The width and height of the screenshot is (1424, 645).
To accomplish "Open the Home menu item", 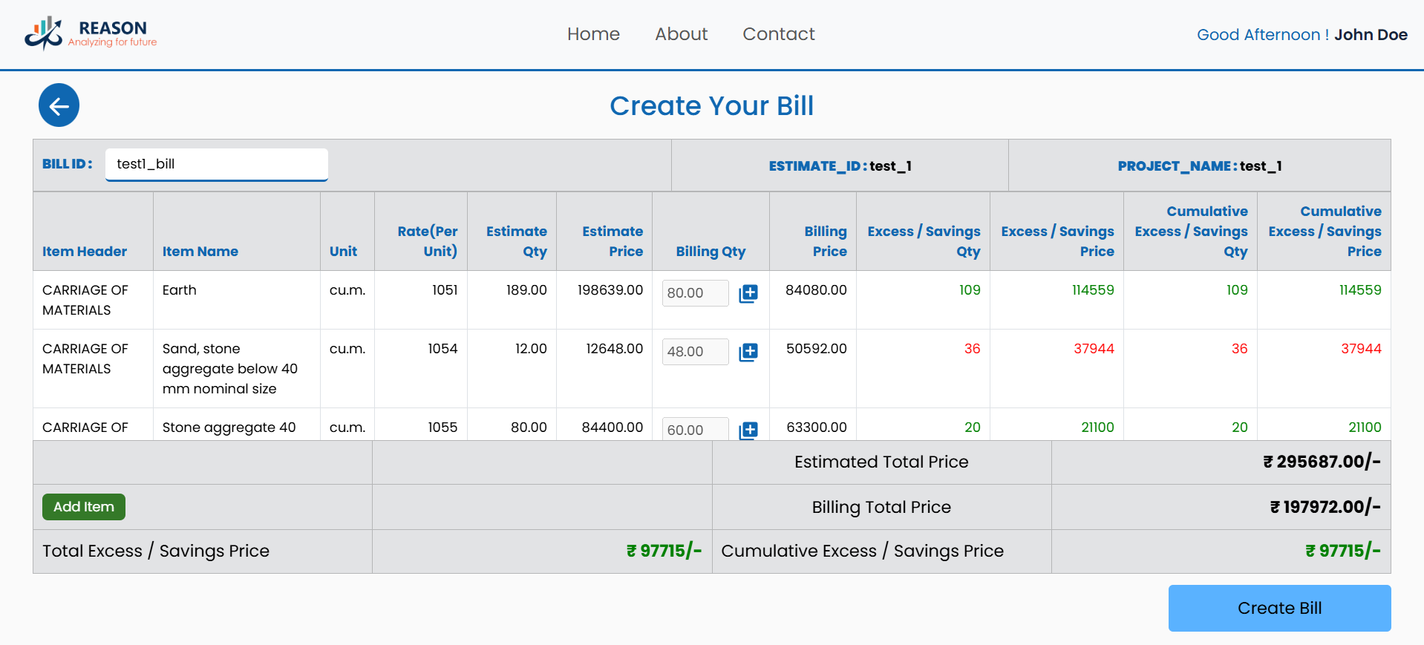I will (592, 34).
